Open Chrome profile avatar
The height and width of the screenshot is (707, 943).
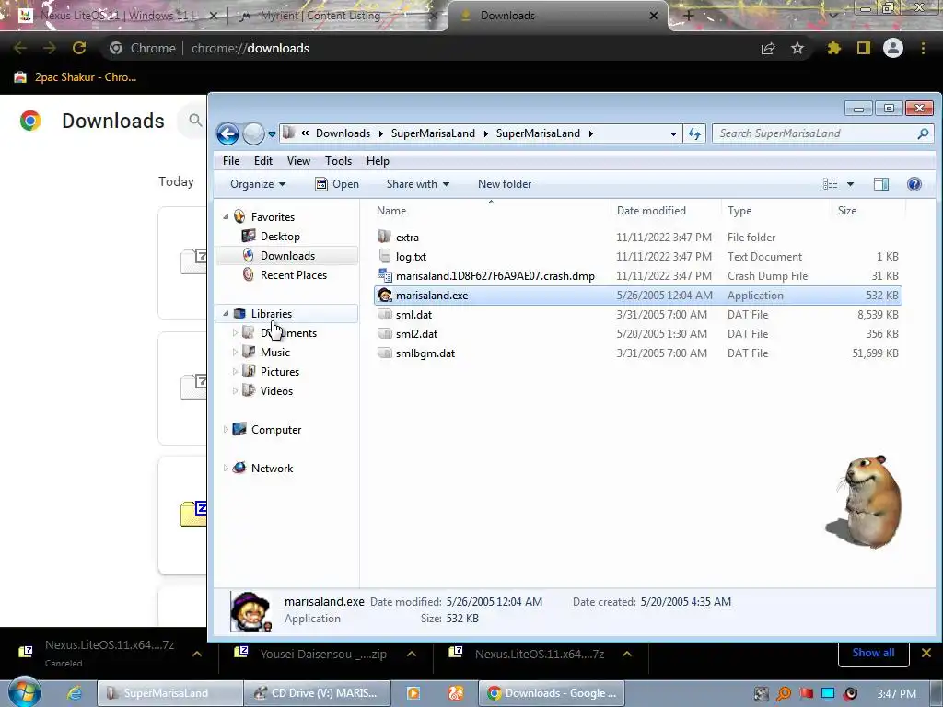pos(893,48)
